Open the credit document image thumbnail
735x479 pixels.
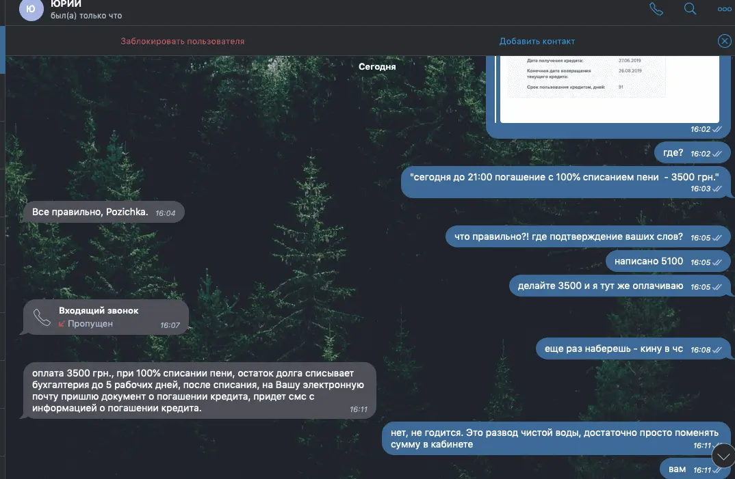(609, 89)
